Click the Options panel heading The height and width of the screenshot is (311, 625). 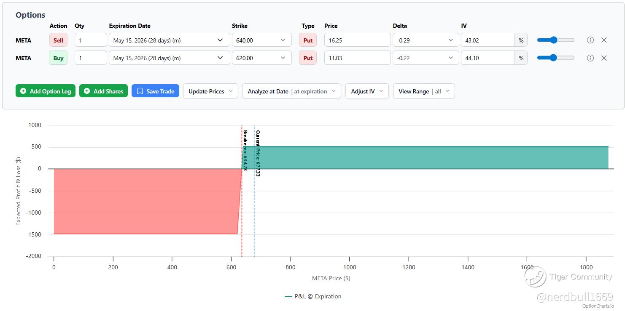click(30, 15)
